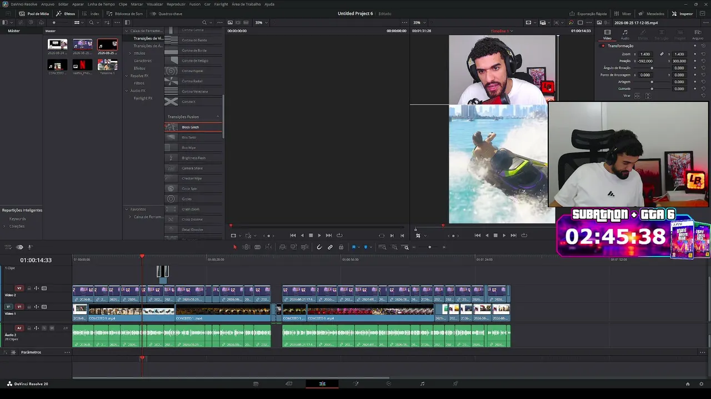Image resolution: width=711 pixels, height=399 pixels.
Task: Switch to the Edit page icon
Action: 322,383
